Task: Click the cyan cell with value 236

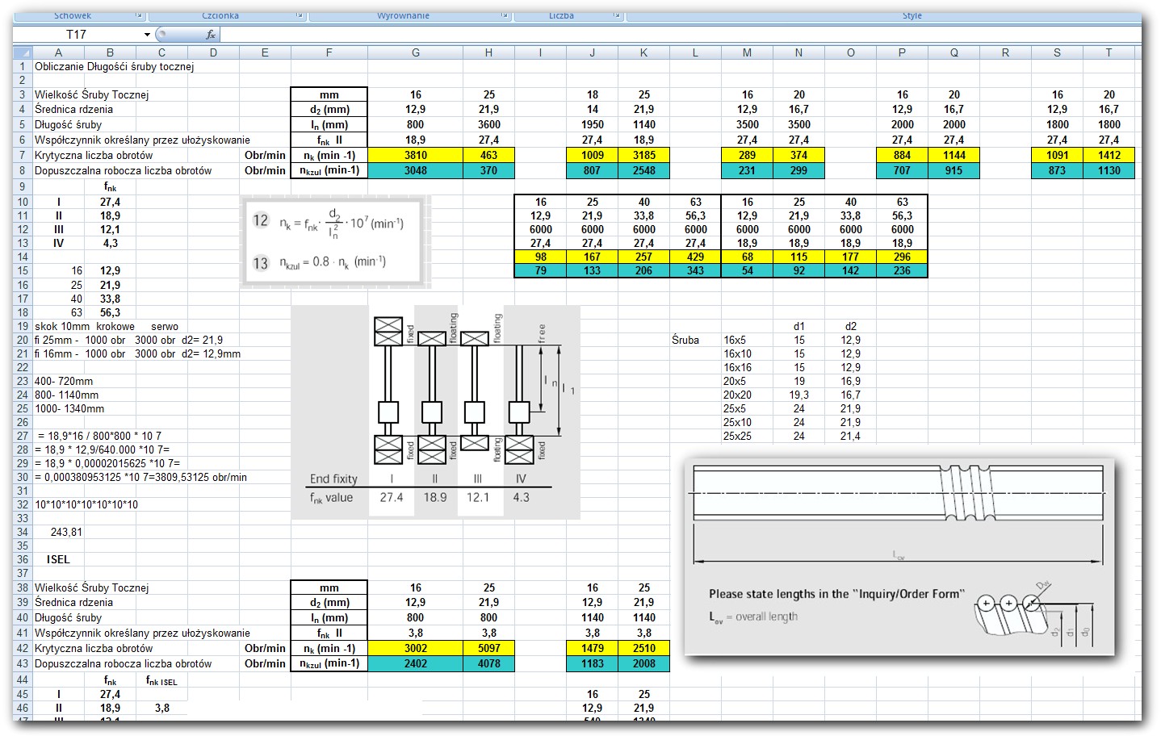Action: click(902, 270)
